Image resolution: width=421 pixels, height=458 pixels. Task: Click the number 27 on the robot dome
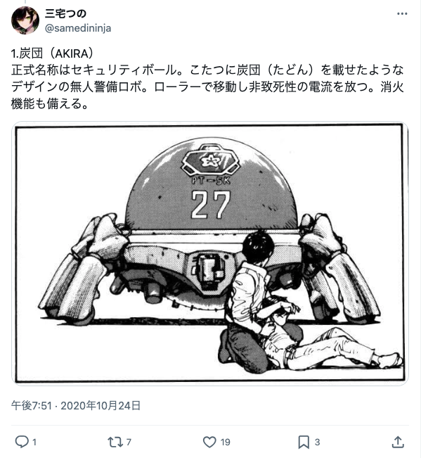pos(211,205)
